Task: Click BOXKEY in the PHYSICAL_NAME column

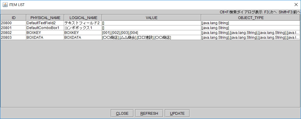Action: (x=45, y=33)
